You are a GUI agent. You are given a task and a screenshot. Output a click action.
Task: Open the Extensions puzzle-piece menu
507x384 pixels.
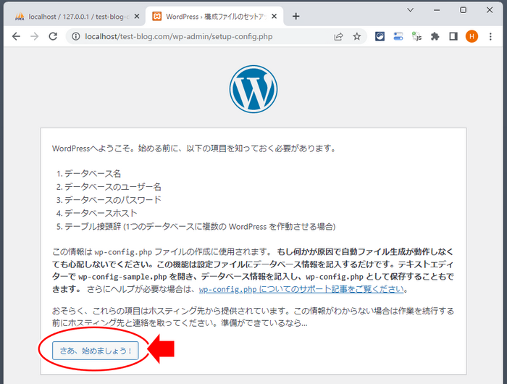(x=435, y=36)
